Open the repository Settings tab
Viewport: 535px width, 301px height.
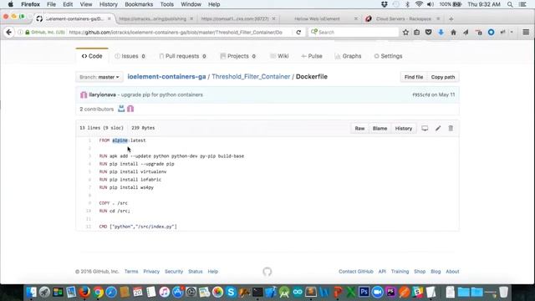pos(388,56)
